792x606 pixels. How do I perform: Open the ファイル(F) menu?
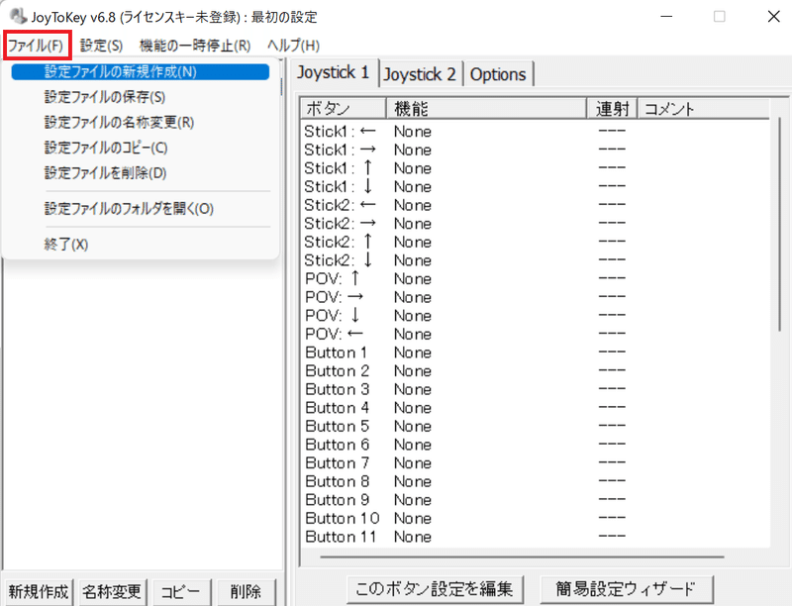(x=36, y=46)
